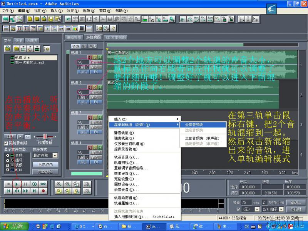Image resolution: width=308 pixels, height=231 pixels.
Task: Click the FX envelope toolbar icon
Action: coord(203,19)
